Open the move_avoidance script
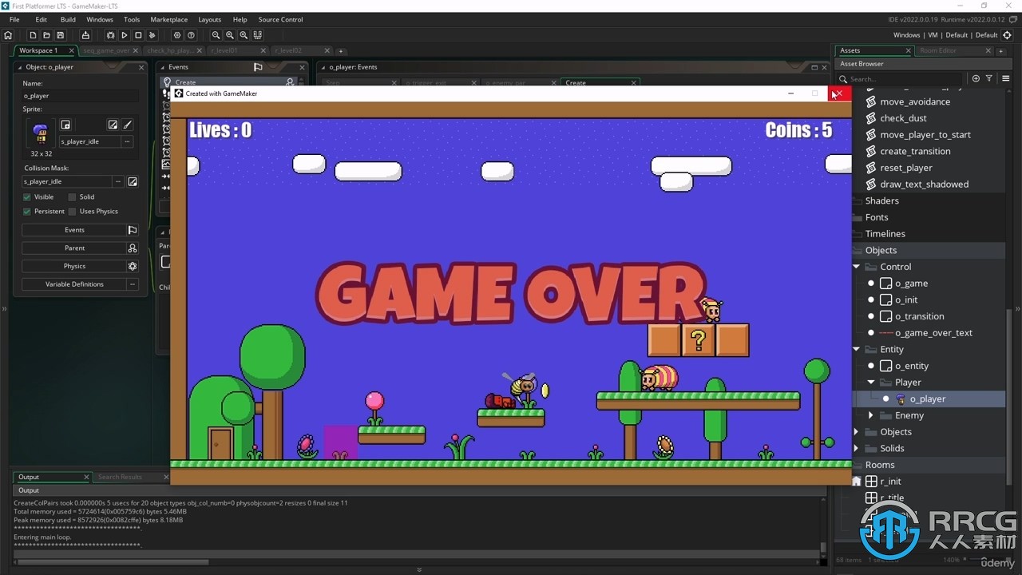 click(914, 101)
